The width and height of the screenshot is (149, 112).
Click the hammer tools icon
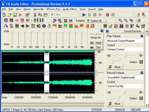point(28,20)
